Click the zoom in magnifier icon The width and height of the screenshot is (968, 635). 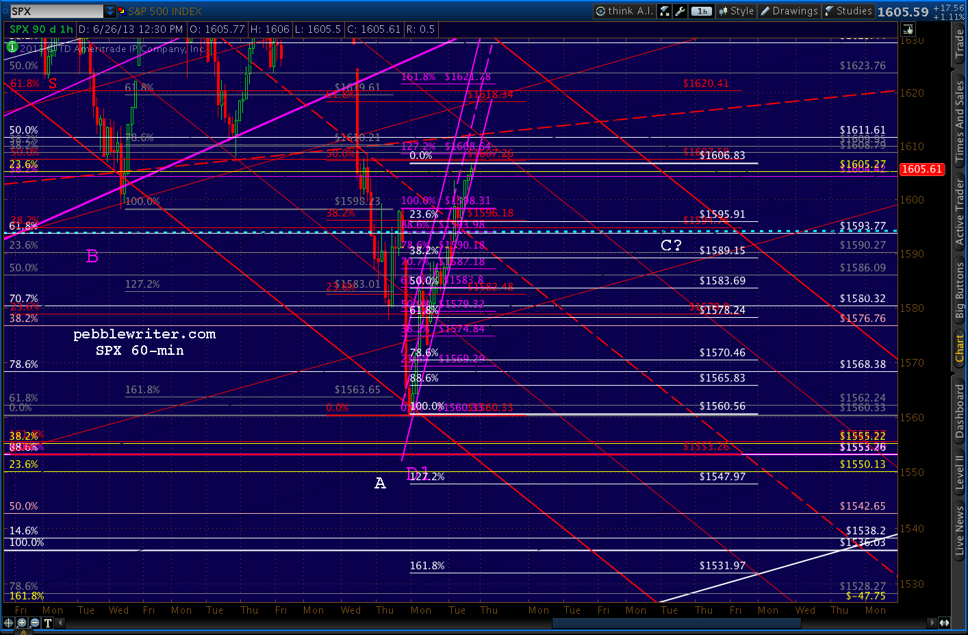pyautogui.click(x=22, y=623)
